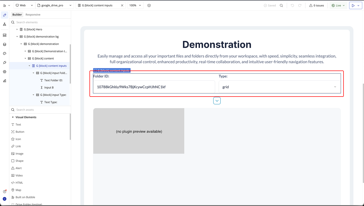The width and height of the screenshot is (364, 206).
Task: Select the Folder ID: label on canvas
Action: click(x=101, y=76)
